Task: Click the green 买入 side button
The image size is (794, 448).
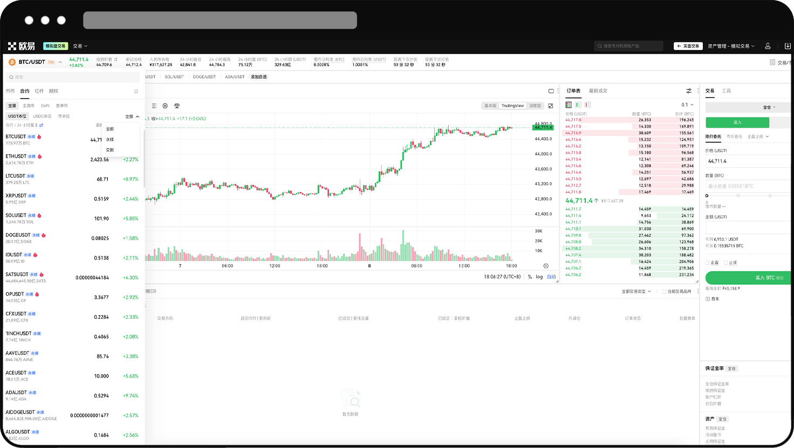Action: pyautogui.click(x=737, y=122)
